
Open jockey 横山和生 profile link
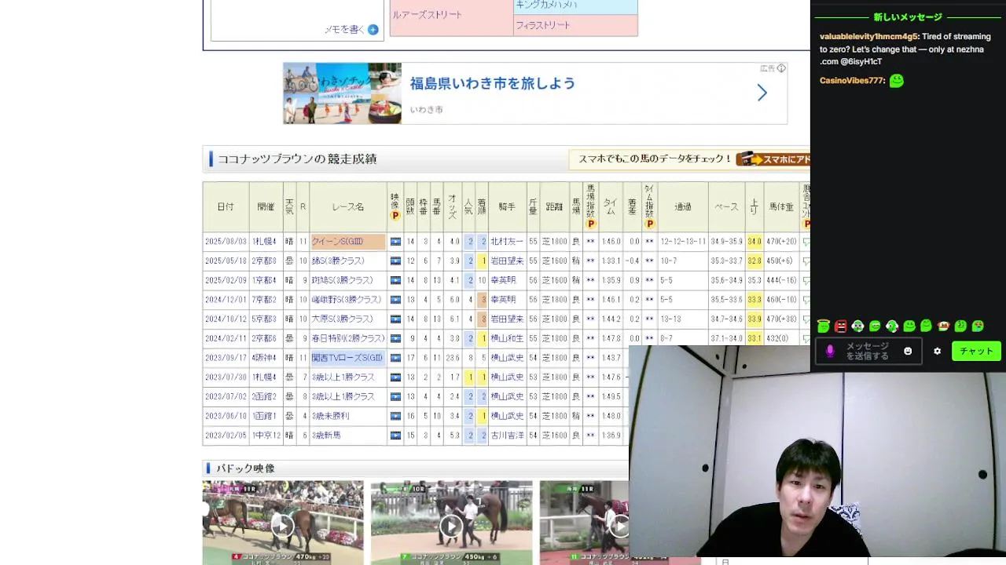click(x=507, y=338)
